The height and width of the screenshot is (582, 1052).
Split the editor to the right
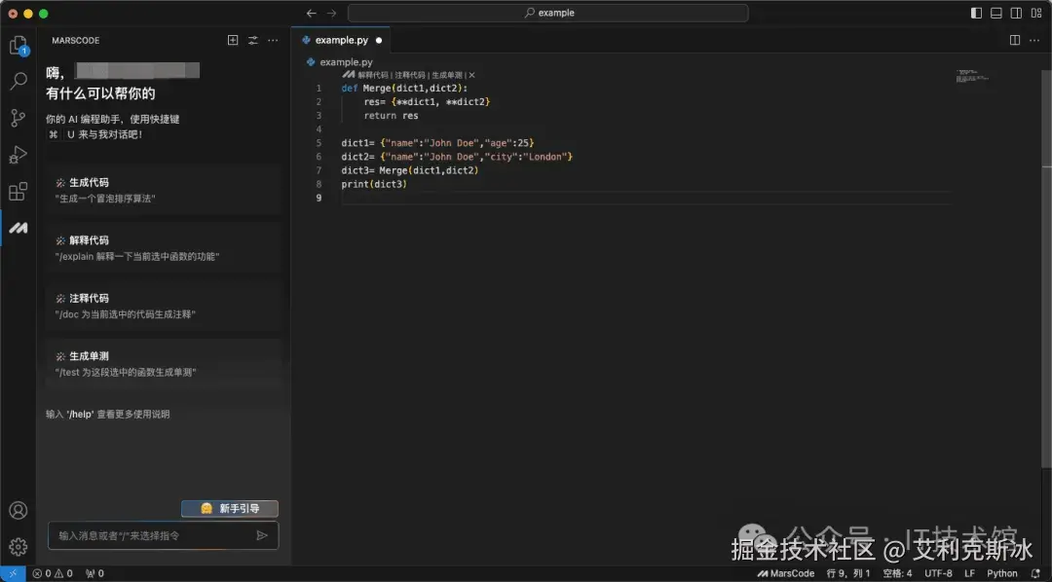(x=1015, y=40)
